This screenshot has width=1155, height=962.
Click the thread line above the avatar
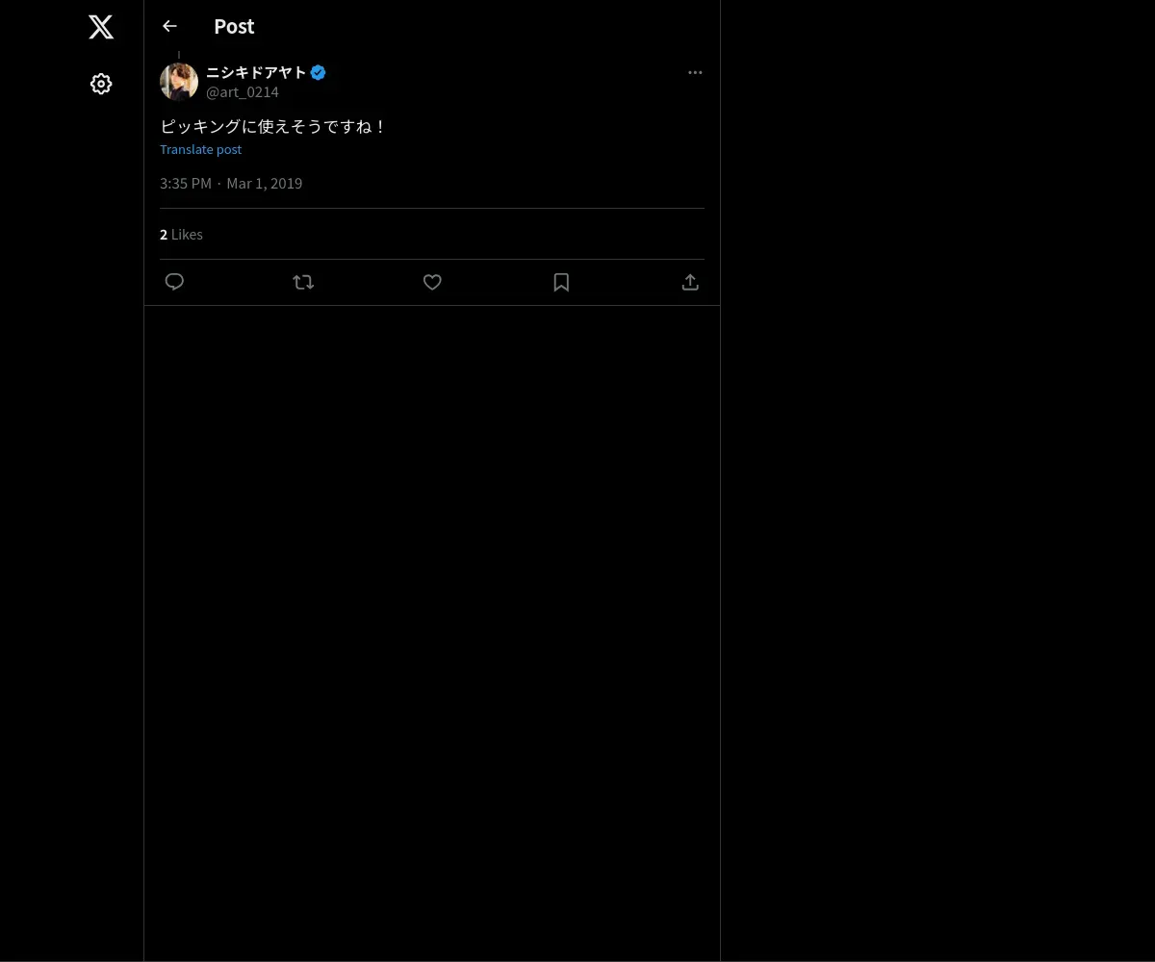[179, 55]
